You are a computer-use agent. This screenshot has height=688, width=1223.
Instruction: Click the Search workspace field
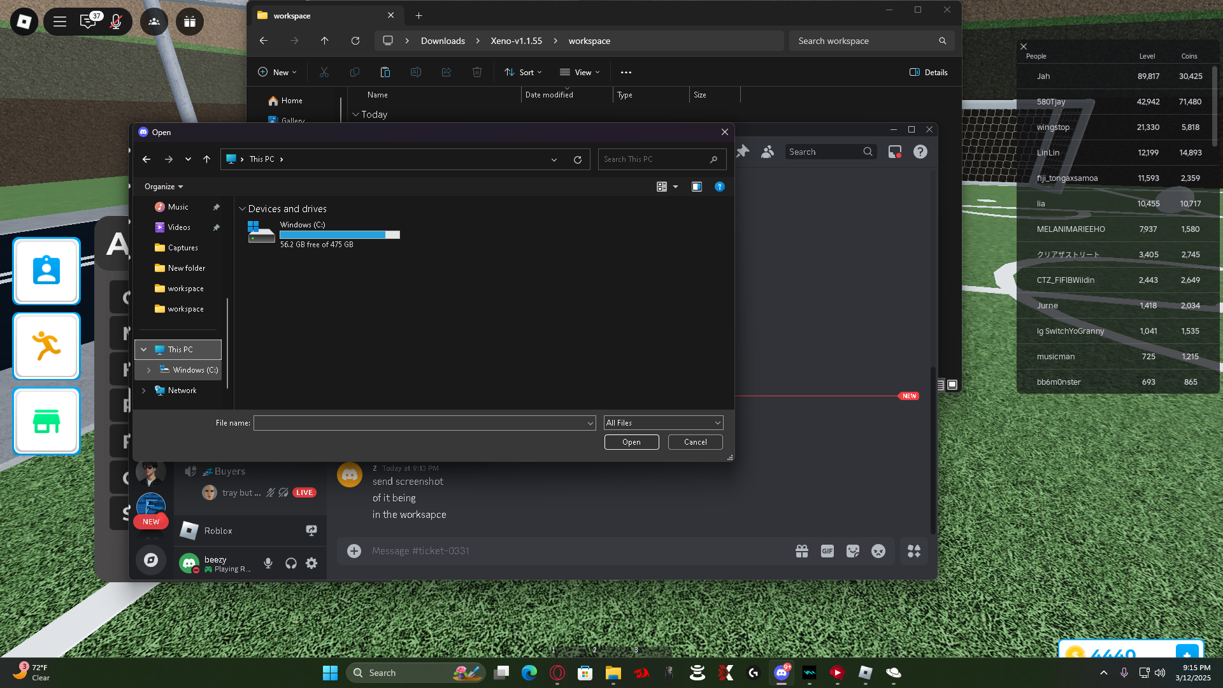click(x=871, y=41)
